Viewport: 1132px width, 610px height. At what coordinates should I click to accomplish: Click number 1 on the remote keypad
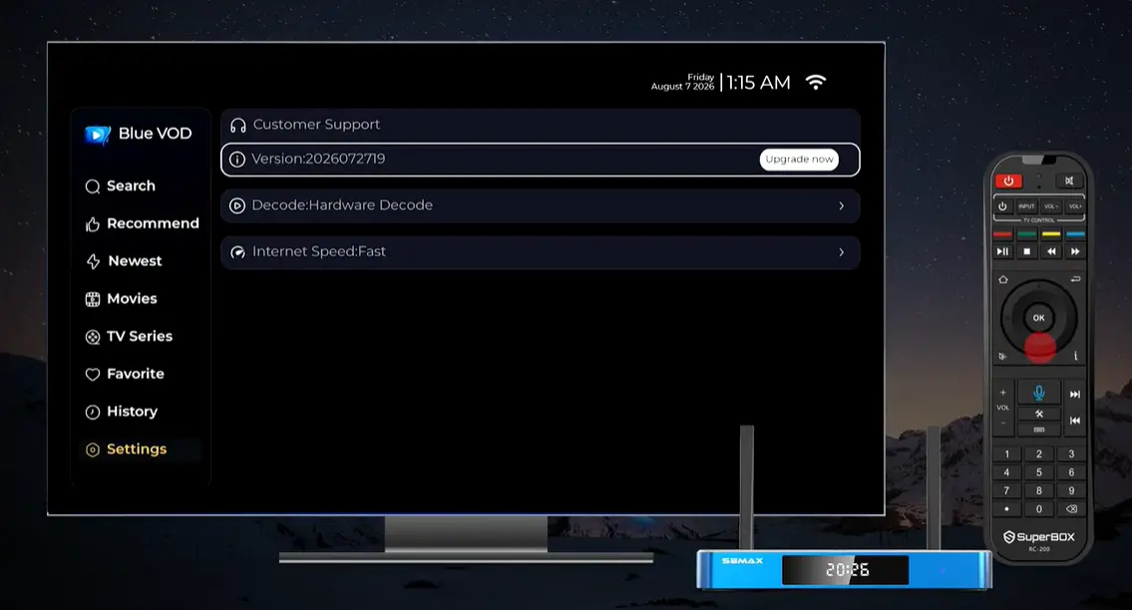[1006, 455]
